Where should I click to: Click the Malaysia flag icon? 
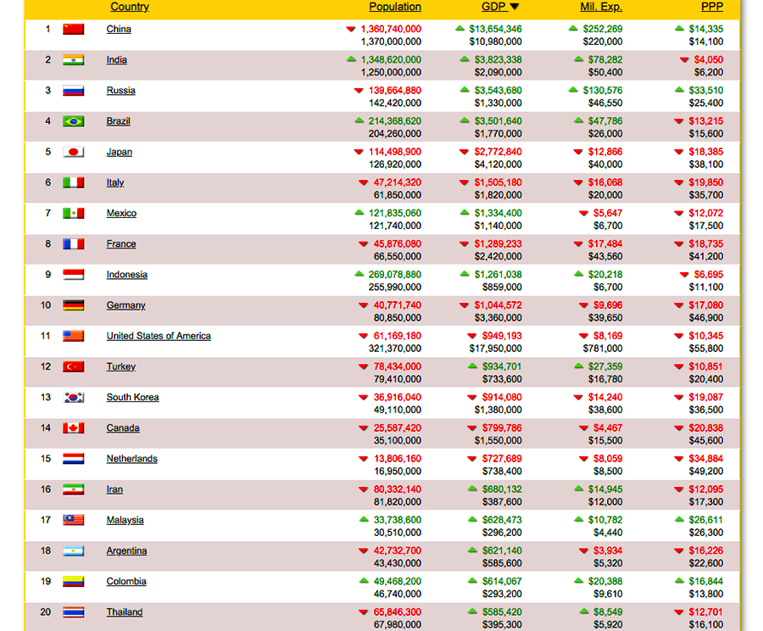[73, 521]
